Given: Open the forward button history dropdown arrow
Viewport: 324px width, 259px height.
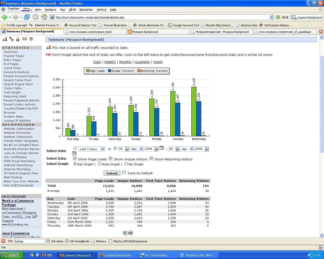Looking at the screenshot, I should pyautogui.click(x=21, y=17).
